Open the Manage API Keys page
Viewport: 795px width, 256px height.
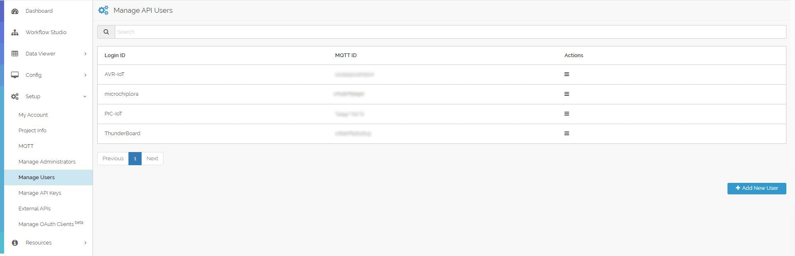click(x=40, y=193)
